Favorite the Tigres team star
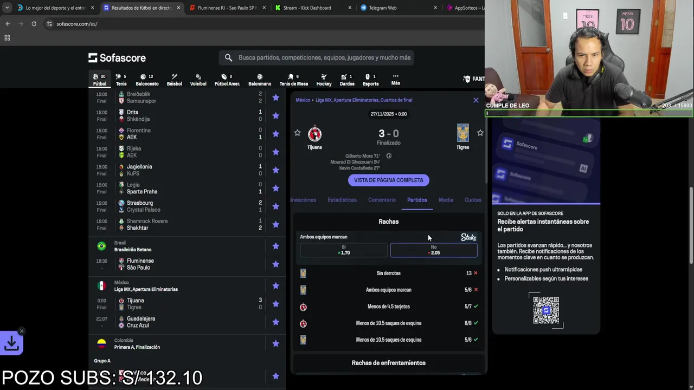The image size is (694, 390). coord(480,133)
